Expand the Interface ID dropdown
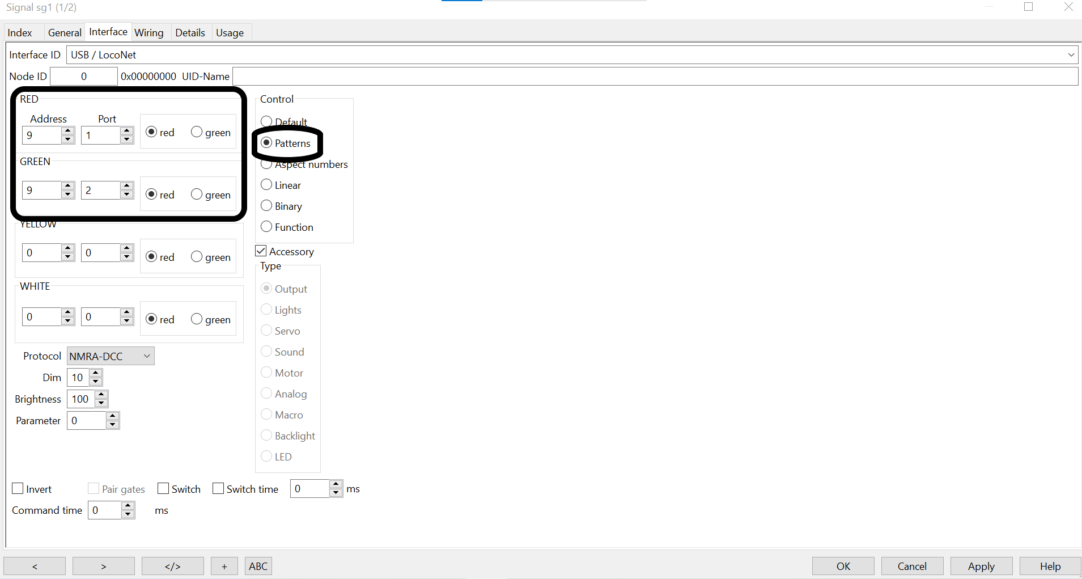Viewport: 1082px width, 579px height. tap(1071, 55)
